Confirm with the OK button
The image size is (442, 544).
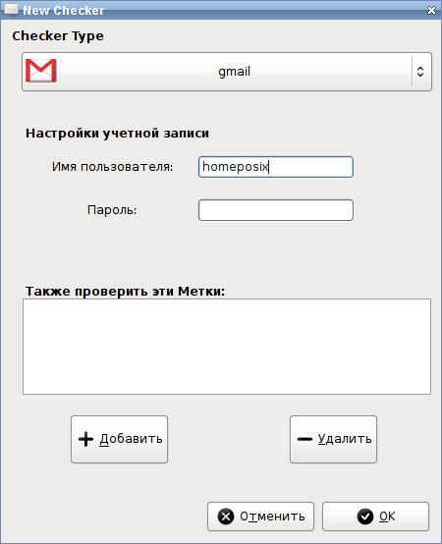point(375,517)
